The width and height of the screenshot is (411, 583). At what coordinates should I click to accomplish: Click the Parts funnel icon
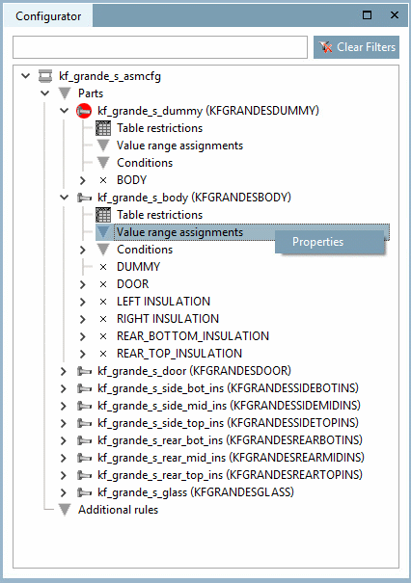(x=65, y=93)
